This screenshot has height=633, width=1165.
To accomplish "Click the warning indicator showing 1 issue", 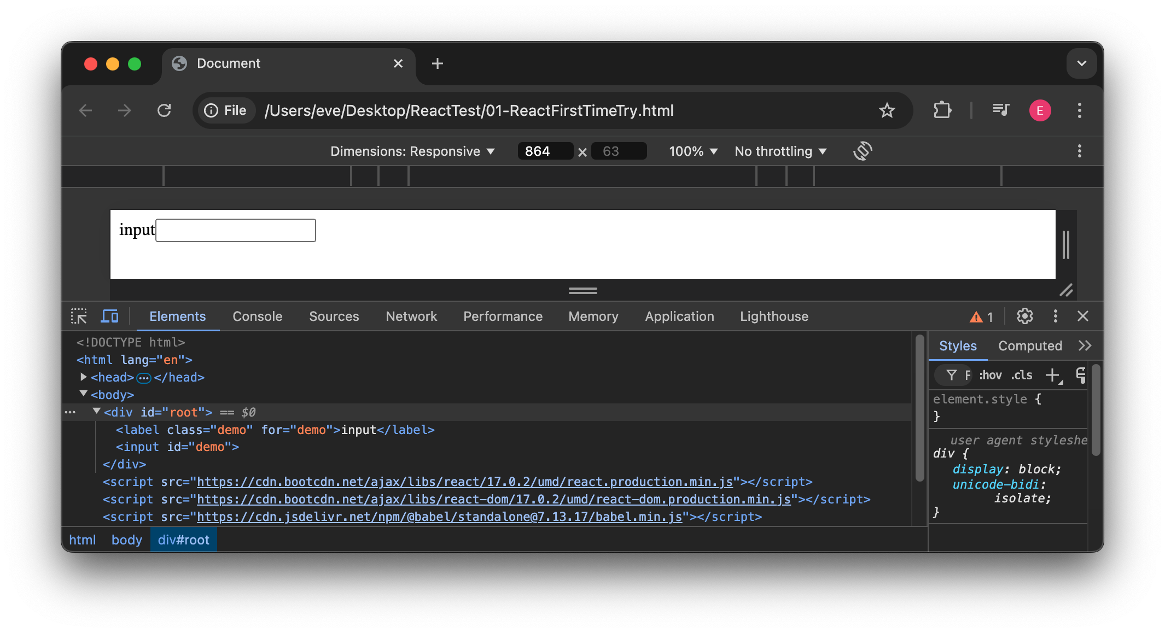I will tap(980, 317).
